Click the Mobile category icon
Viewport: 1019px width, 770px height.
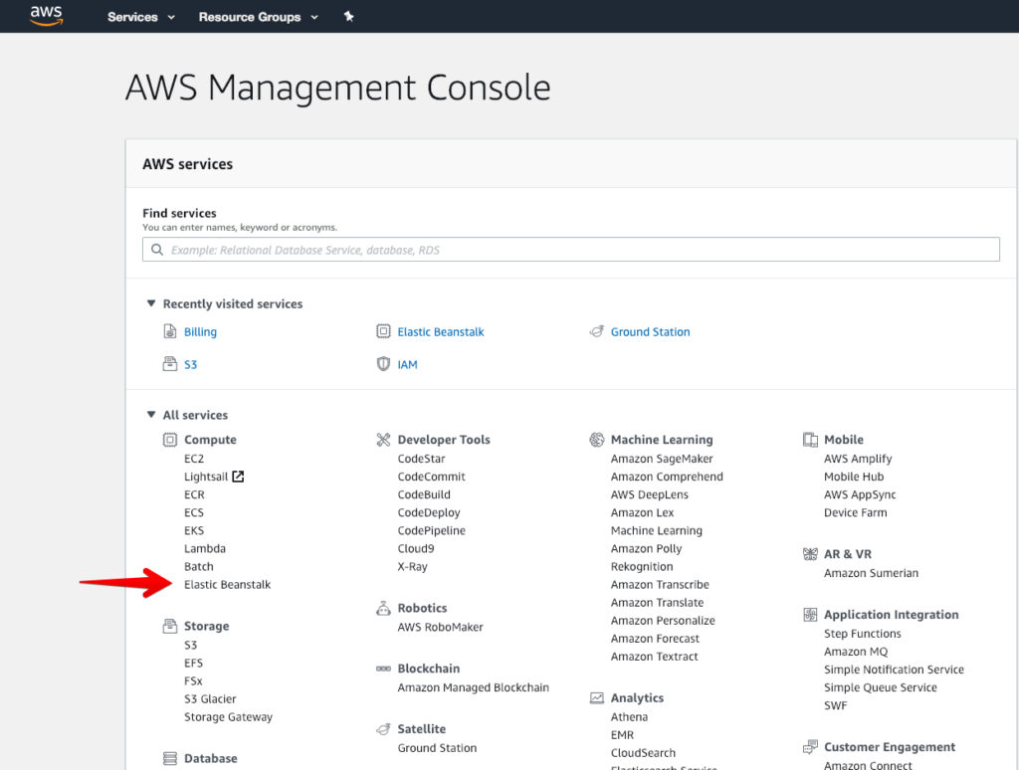tap(810, 440)
